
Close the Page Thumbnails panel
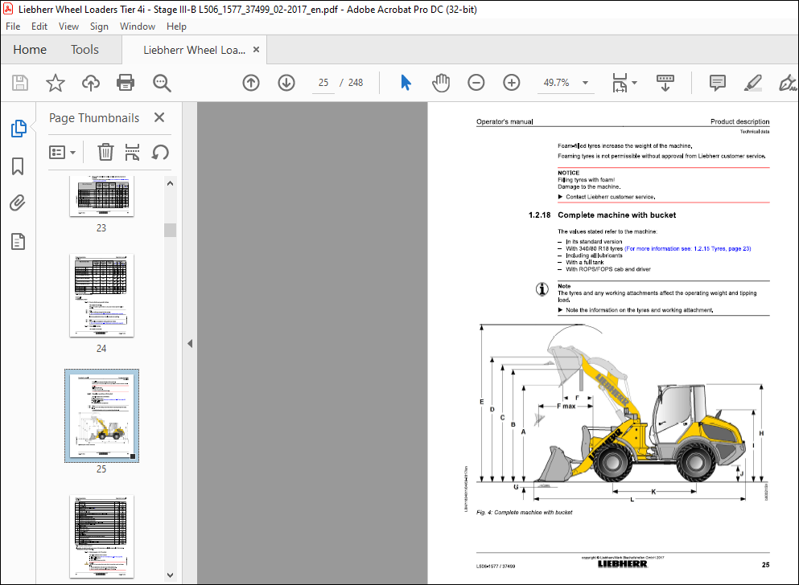pyautogui.click(x=159, y=117)
